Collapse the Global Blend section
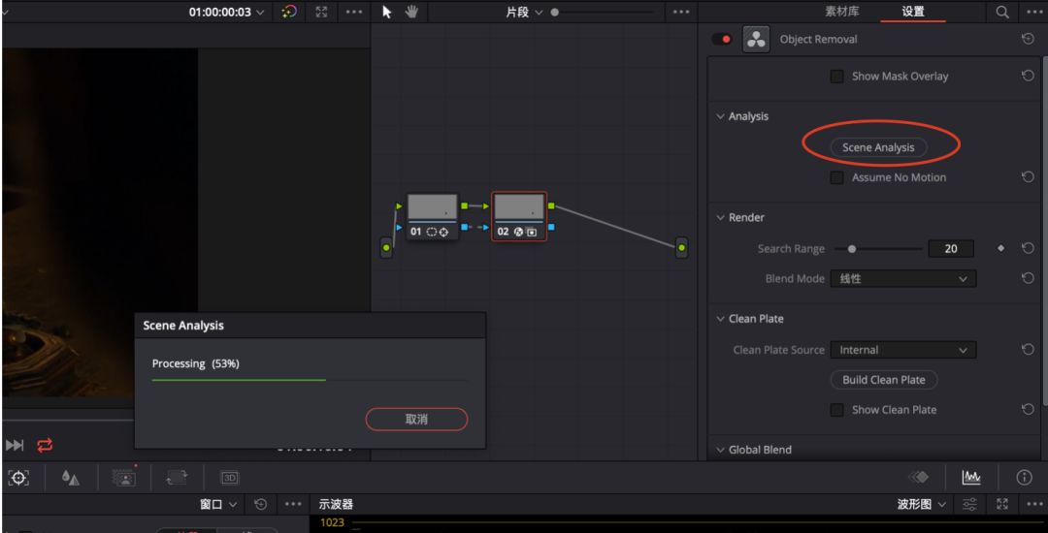 coord(720,450)
